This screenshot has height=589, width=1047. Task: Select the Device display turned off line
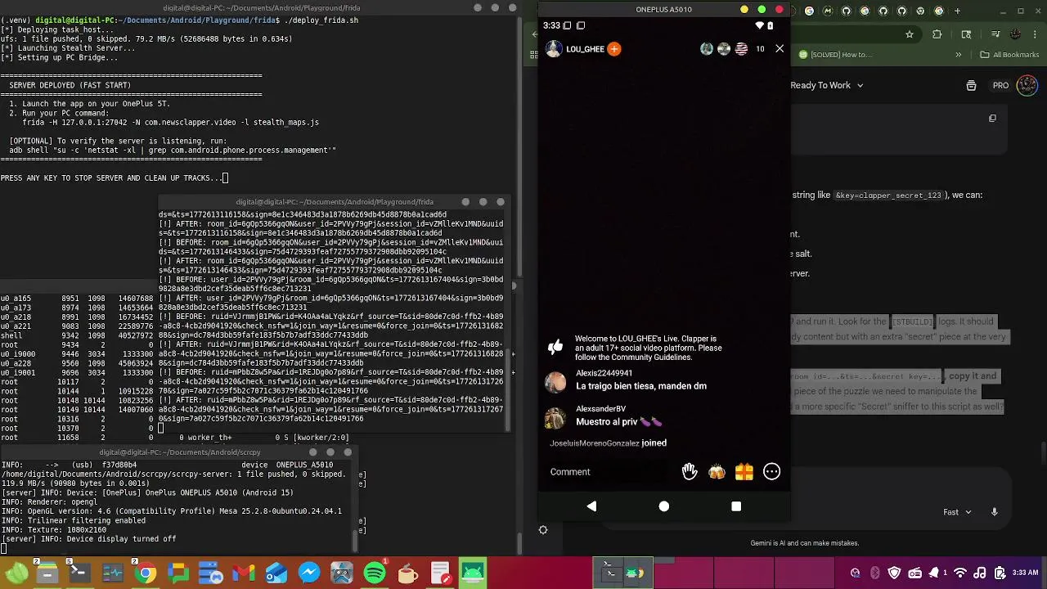click(88, 539)
